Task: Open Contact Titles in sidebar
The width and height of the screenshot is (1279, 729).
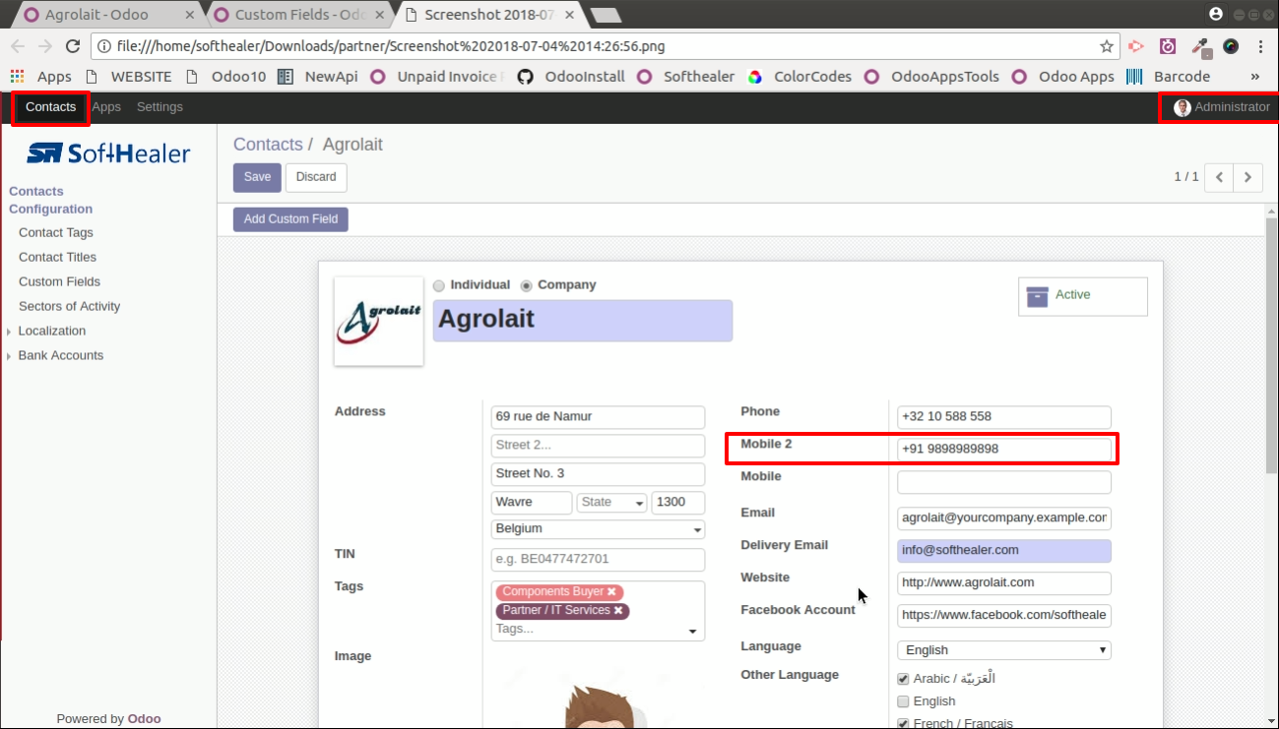Action: [58, 257]
